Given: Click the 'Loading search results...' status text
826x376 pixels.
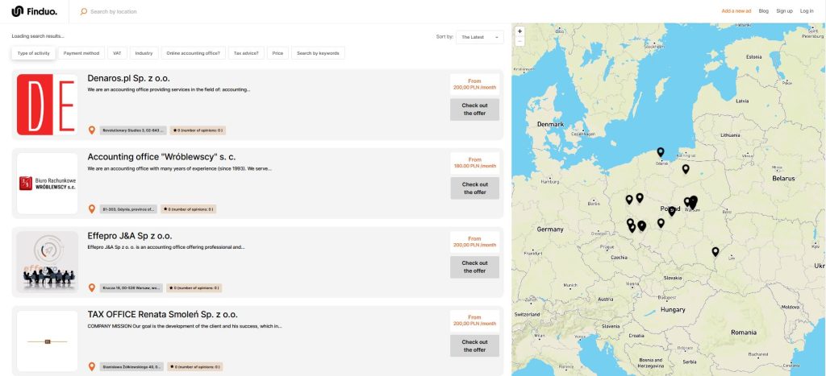Looking at the screenshot, I should point(38,36).
